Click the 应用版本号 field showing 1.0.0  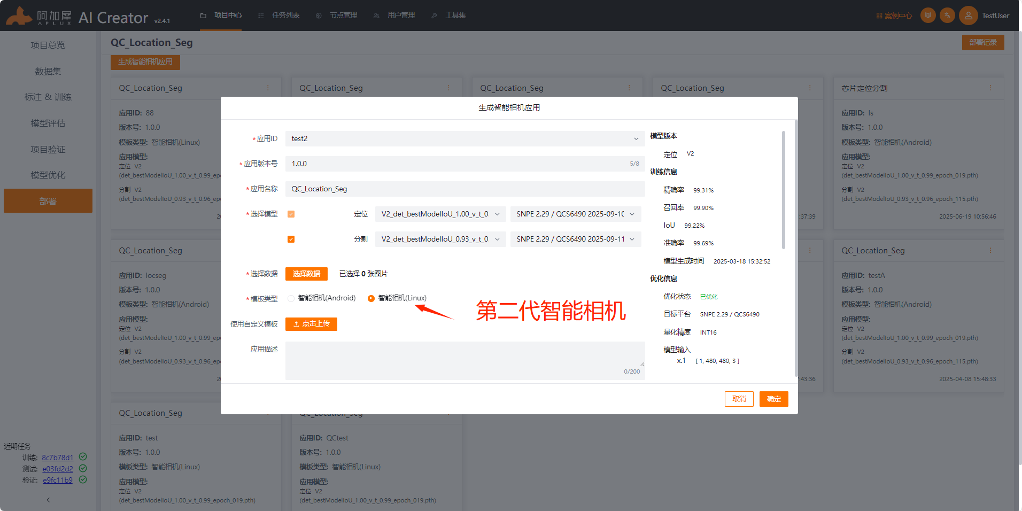(x=465, y=164)
